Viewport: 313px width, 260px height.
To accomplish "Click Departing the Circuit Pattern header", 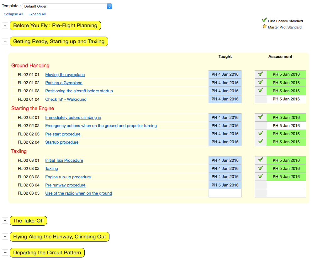I will 47,252.
